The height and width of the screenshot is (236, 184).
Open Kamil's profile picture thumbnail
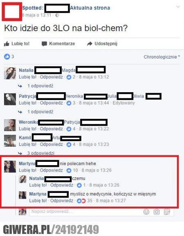click(10, 141)
